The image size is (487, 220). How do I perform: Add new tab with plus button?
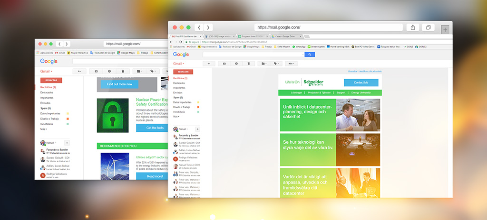point(445,29)
